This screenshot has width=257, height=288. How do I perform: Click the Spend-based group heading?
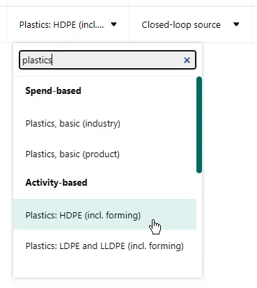53,90
